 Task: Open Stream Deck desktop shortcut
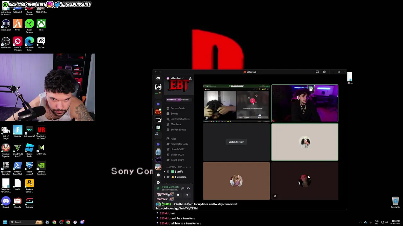[6, 25]
